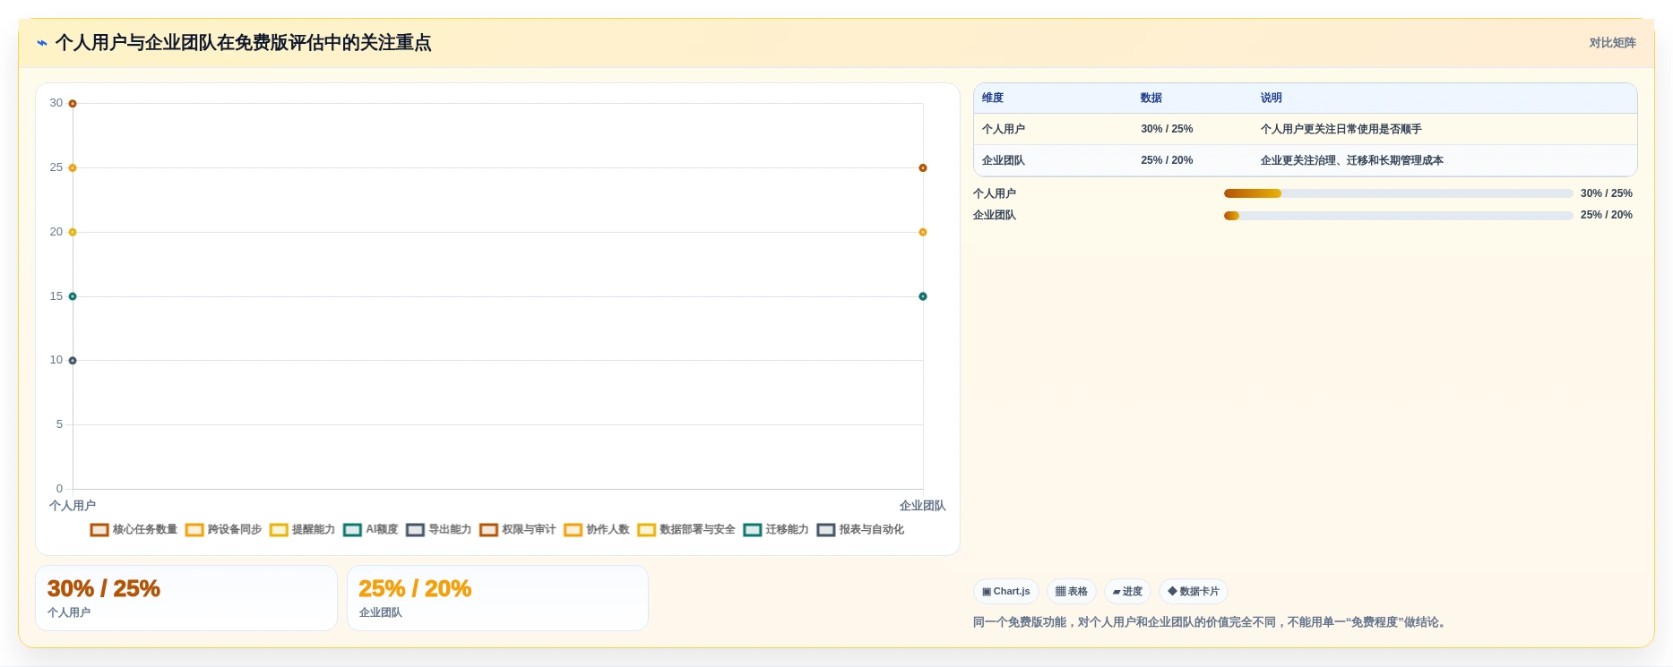The image size is (1673, 667).
Task: Select the 表格 chip
Action: pos(1072,592)
